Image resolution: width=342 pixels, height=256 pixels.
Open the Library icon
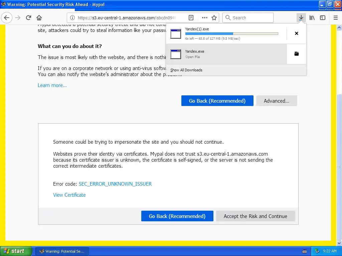(x=312, y=18)
